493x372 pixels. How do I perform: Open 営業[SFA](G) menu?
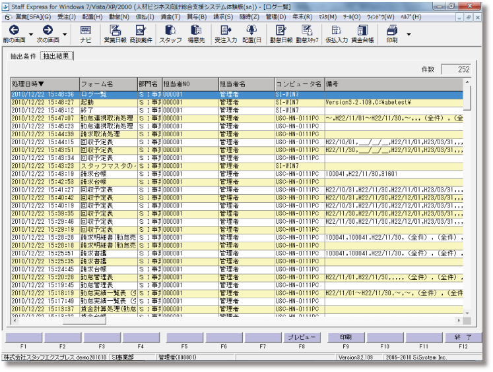coord(33,17)
